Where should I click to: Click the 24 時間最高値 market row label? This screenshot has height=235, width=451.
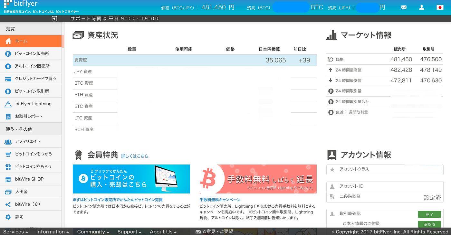click(349, 70)
